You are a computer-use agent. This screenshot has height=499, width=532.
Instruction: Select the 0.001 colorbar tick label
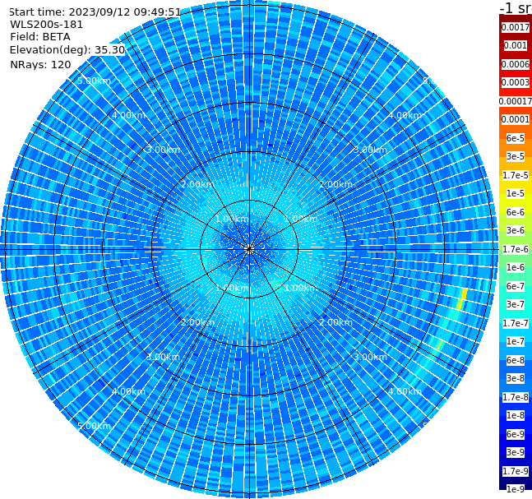tap(516, 45)
